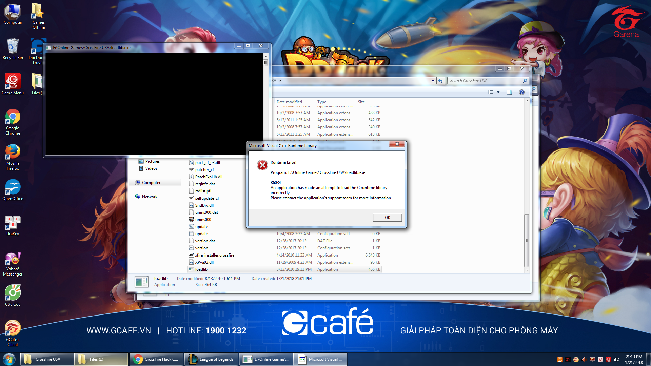Open OpenOffice desktop shortcut
Image resolution: width=651 pixels, height=366 pixels.
(x=13, y=190)
